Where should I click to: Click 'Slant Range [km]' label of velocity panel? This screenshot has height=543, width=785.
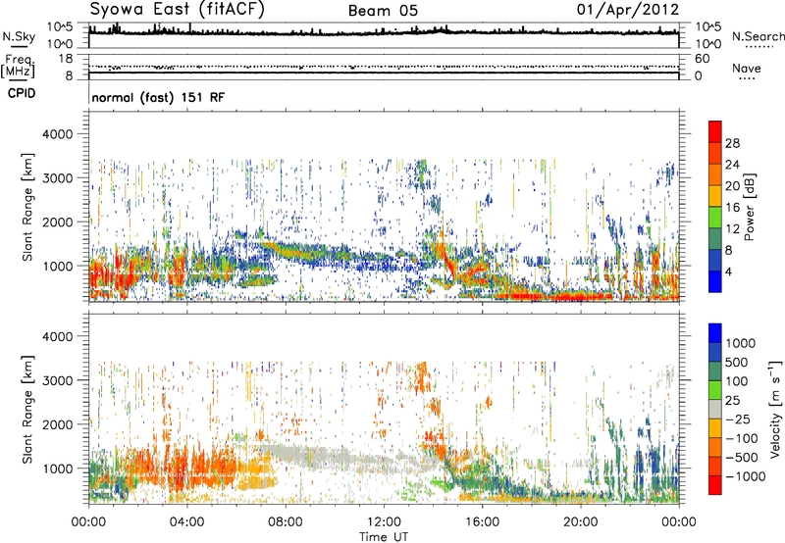pos(27,409)
